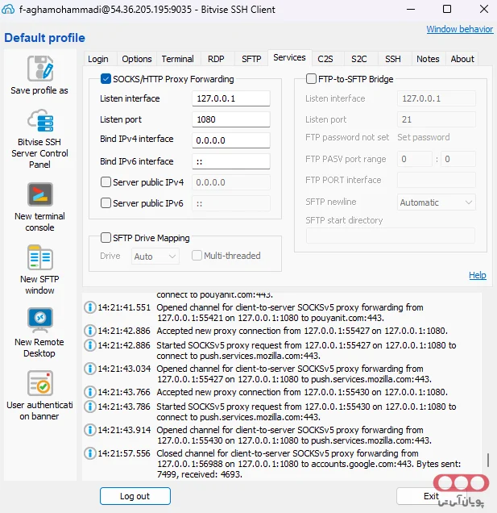Click the Save profile as icon
497x513 pixels.
point(39,68)
